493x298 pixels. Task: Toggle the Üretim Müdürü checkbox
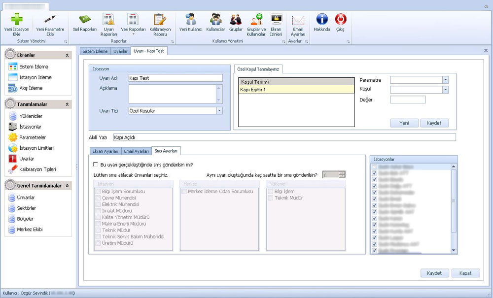tap(98, 243)
